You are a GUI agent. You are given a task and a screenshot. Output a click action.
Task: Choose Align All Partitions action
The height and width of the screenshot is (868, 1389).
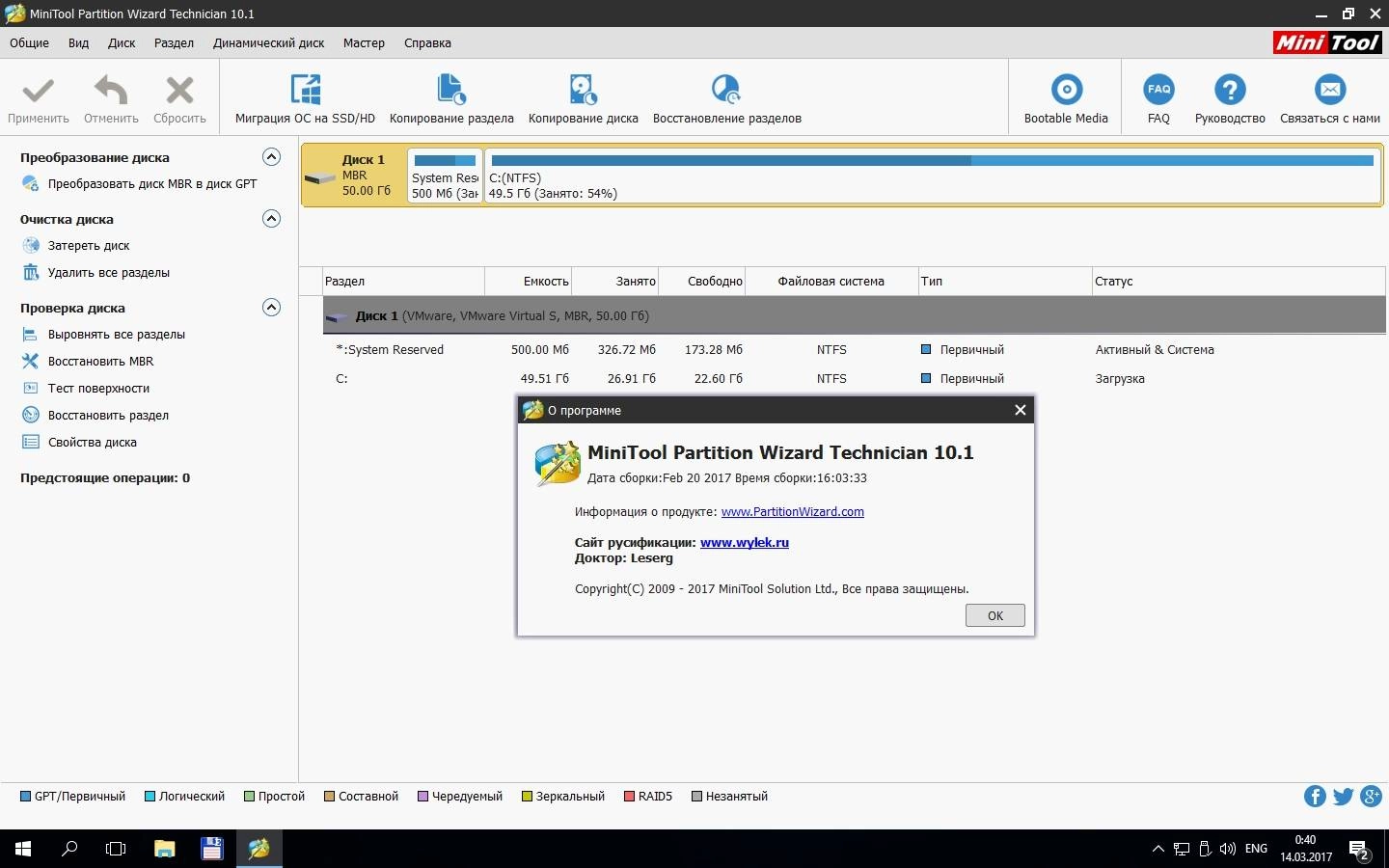(117, 334)
